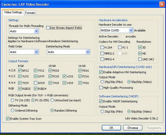The image size is (166, 135).
Task: Select the Video Settings tab
Action: pos(13,12)
